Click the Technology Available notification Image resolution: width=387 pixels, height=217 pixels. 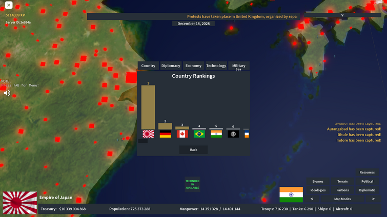tap(192, 184)
